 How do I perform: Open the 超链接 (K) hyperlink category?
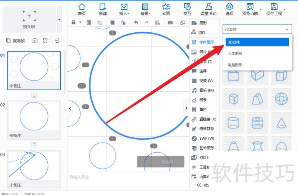point(204,119)
